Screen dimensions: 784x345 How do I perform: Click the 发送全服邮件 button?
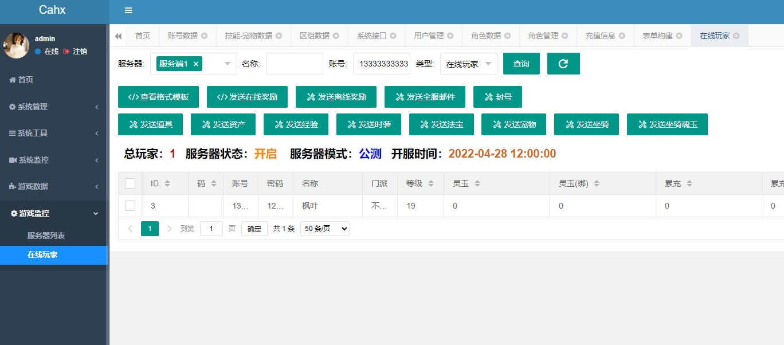424,97
